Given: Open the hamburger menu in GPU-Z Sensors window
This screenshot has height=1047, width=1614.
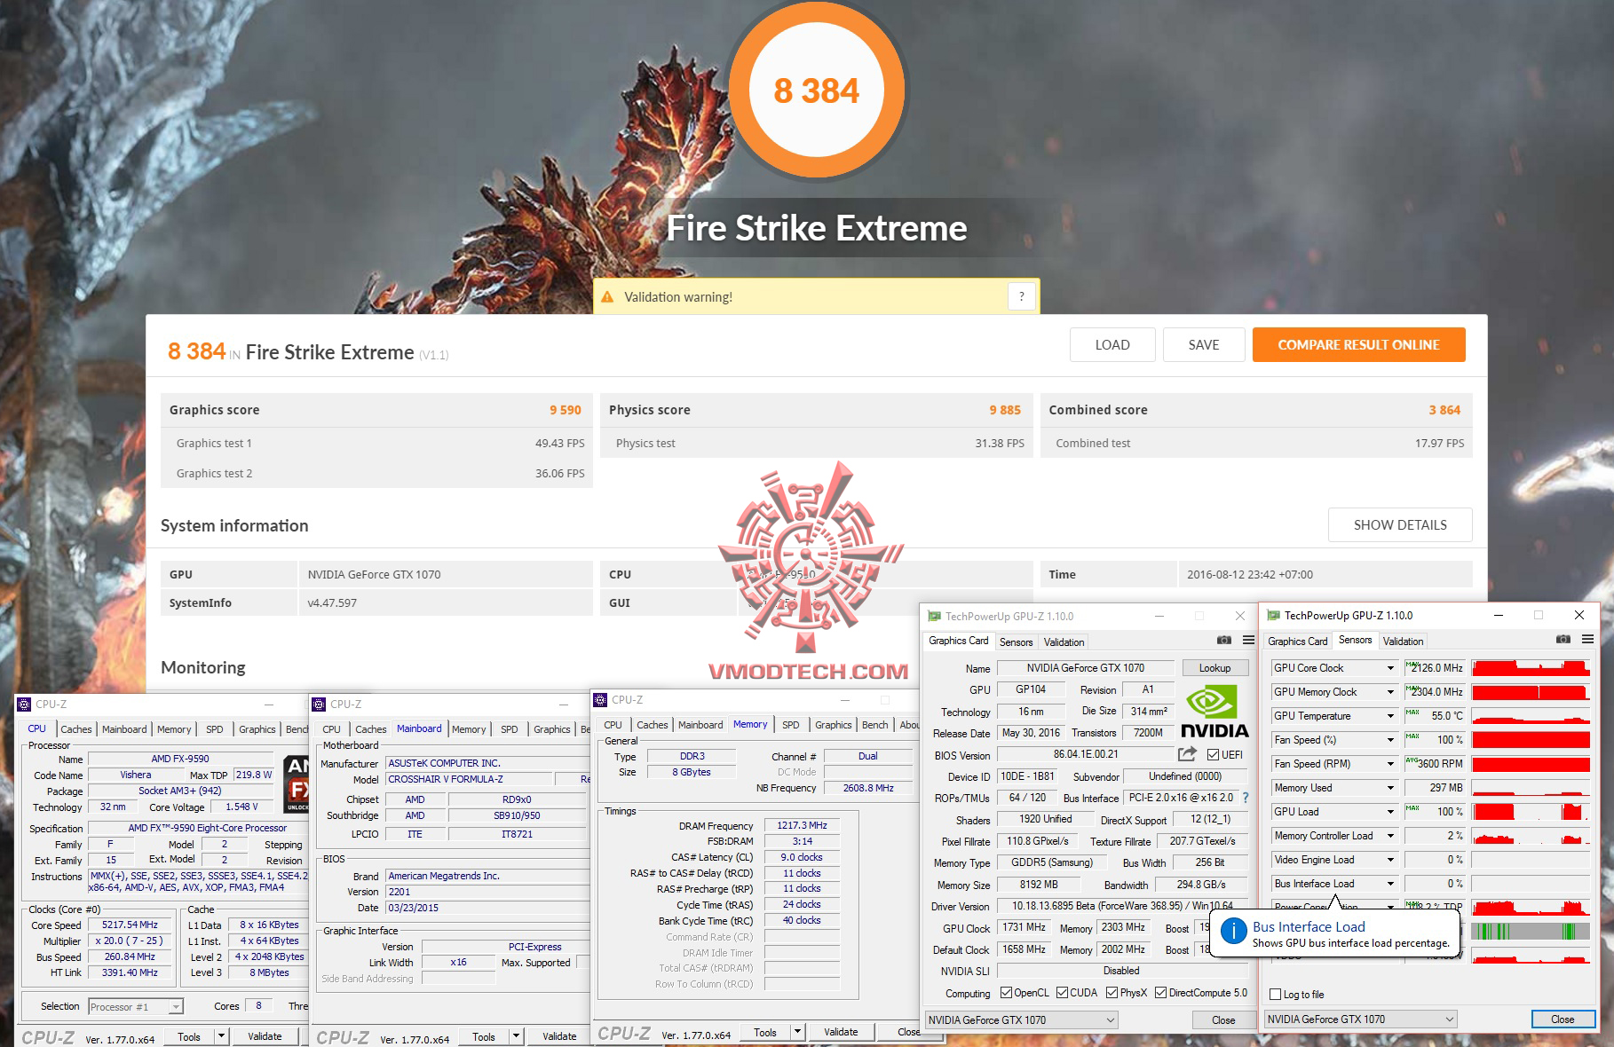Looking at the screenshot, I should (1588, 640).
